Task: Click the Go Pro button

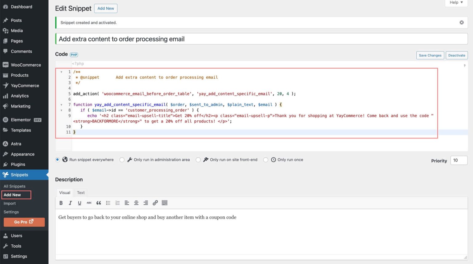Action: point(24,222)
